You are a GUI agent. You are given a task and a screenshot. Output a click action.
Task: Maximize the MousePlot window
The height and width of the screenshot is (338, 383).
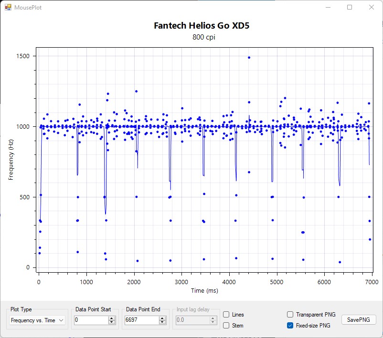coord(350,7)
